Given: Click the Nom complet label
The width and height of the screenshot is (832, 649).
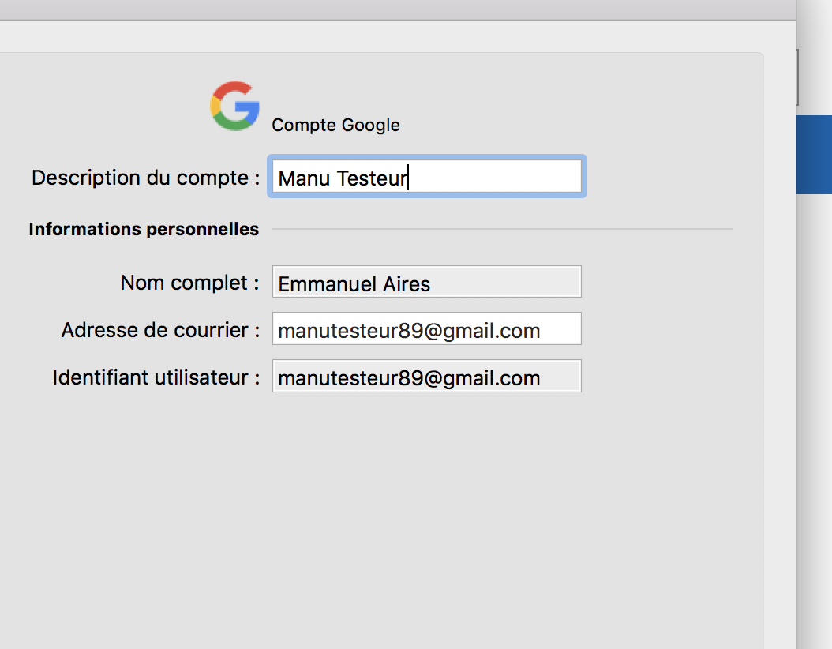Looking at the screenshot, I should point(190,283).
